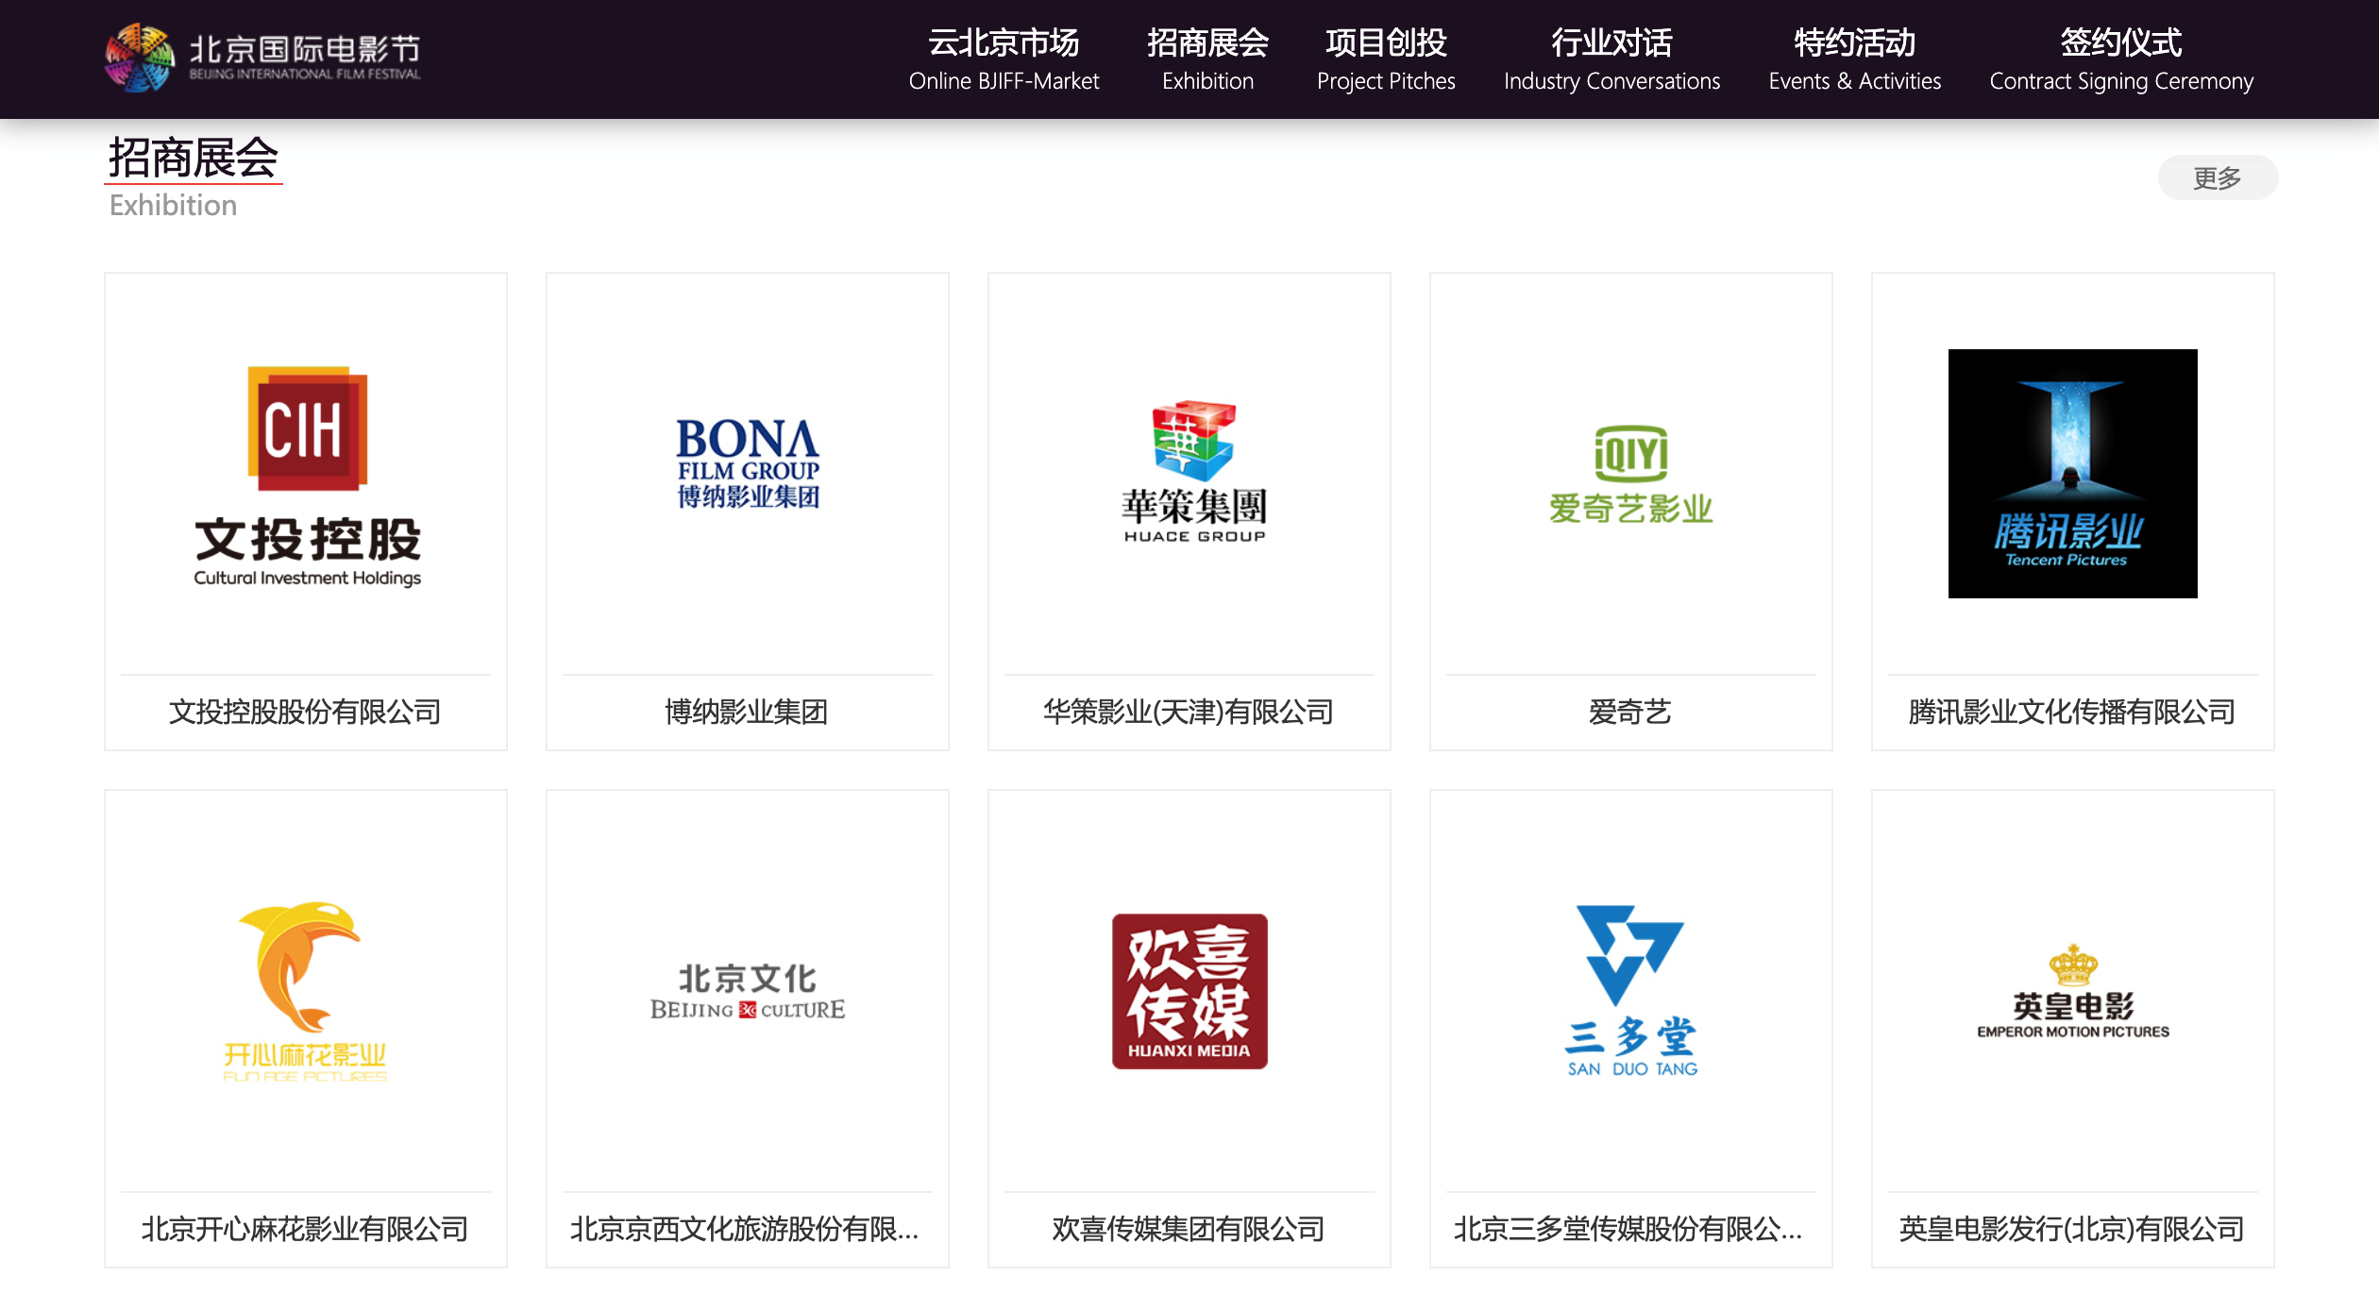The height and width of the screenshot is (1293, 2379).
Task: Open the Tencent Pictures logo thumbnail
Action: pos(2072,474)
